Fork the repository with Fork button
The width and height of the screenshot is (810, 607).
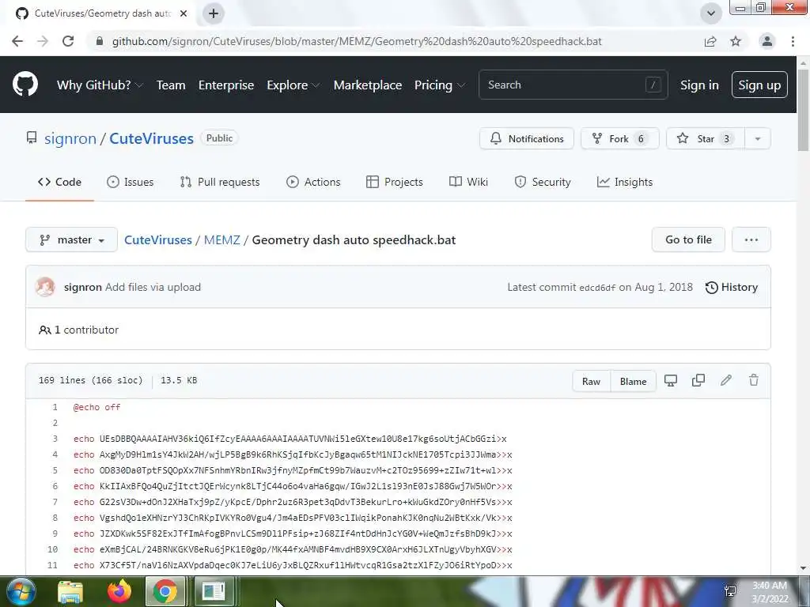click(620, 139)
